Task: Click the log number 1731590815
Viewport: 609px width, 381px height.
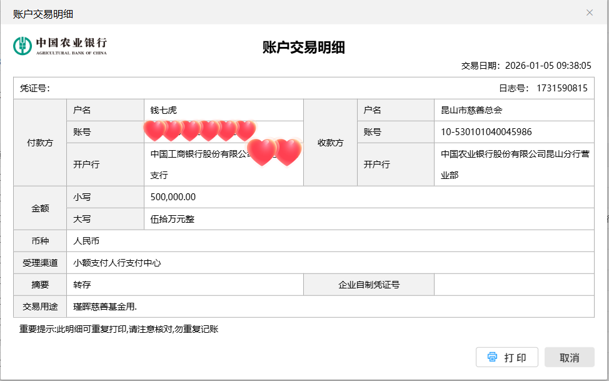Action: [x=561, y=88]
